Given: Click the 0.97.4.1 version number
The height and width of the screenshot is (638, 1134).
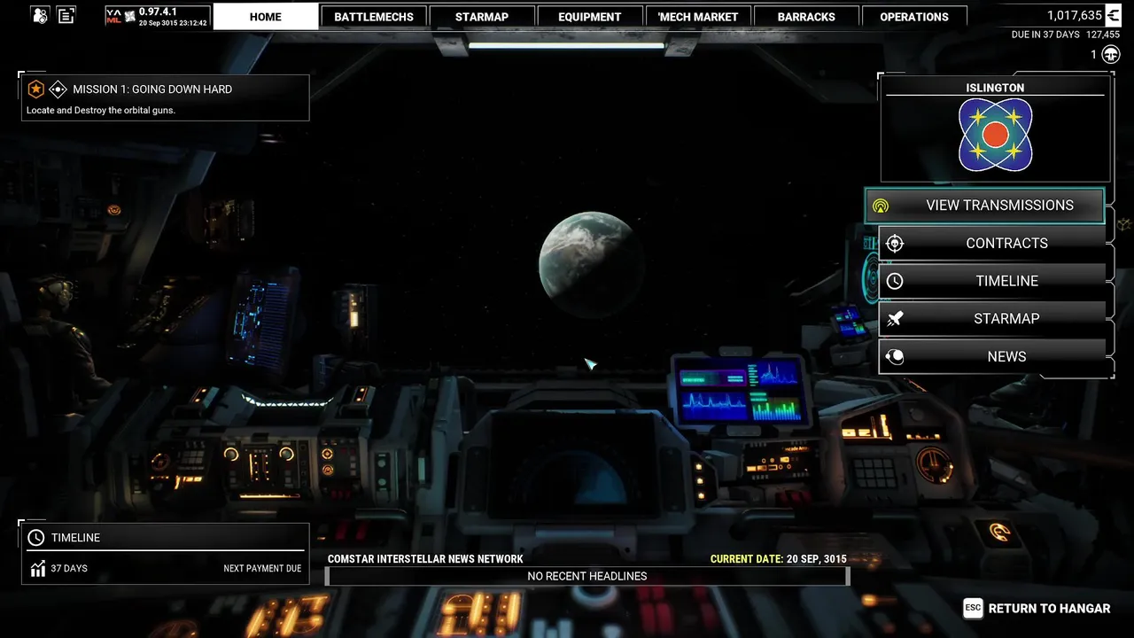Looking at the screenshot, I should coord(158,12).
